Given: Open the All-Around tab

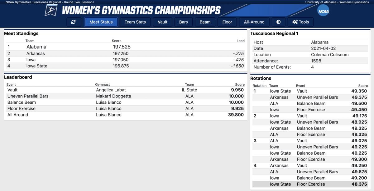Looking at the screenshot, I should (x=254, y=22).
